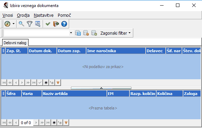Click upper grid next page navigator button
202x128 pixels.
28,82
